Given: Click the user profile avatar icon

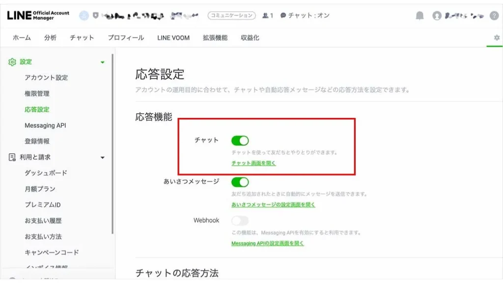Looking at the screenshot, I should click(437, 16).
